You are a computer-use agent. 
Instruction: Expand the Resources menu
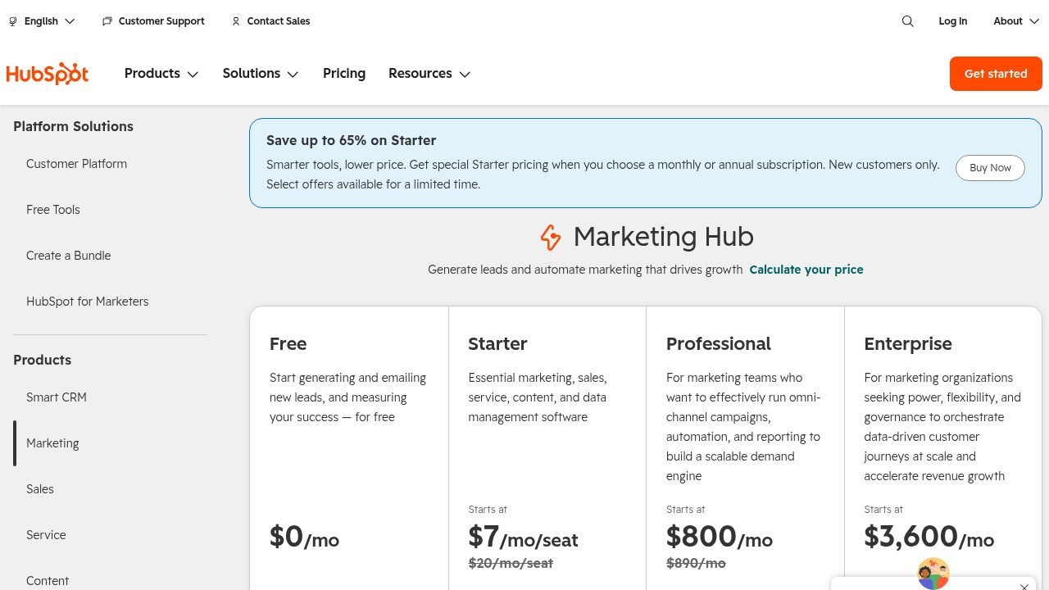(429, 74)
